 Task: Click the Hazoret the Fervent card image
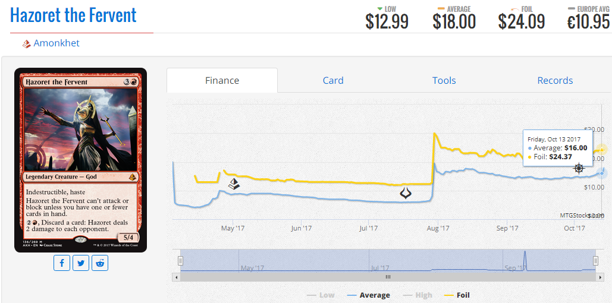[x=81, y=160]
